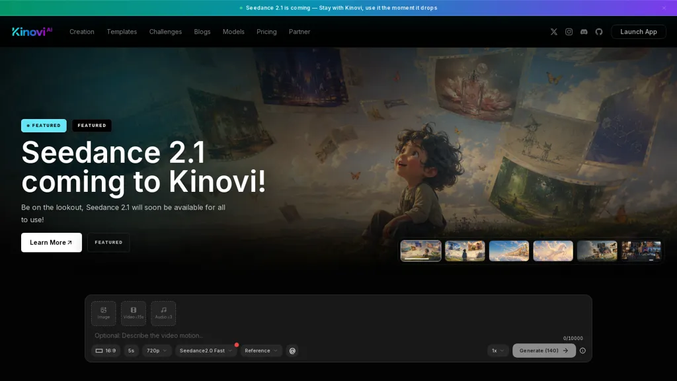Go to the Pricing page
This screenshot has height=381, width=677.
pos(266,32)
